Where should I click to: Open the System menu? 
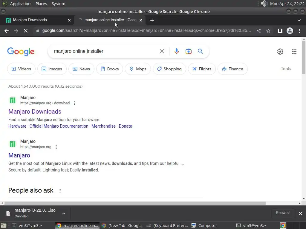58,4
